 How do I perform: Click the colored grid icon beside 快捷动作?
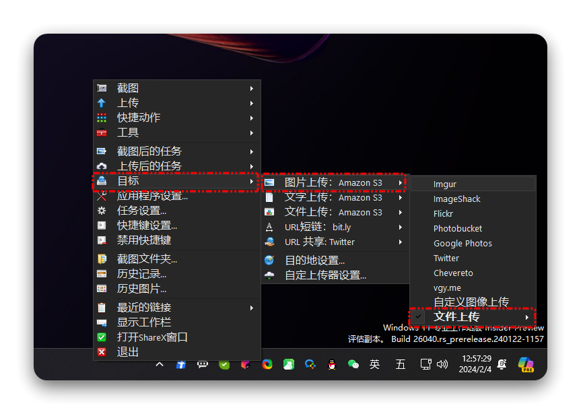click(x=102, y=118)
